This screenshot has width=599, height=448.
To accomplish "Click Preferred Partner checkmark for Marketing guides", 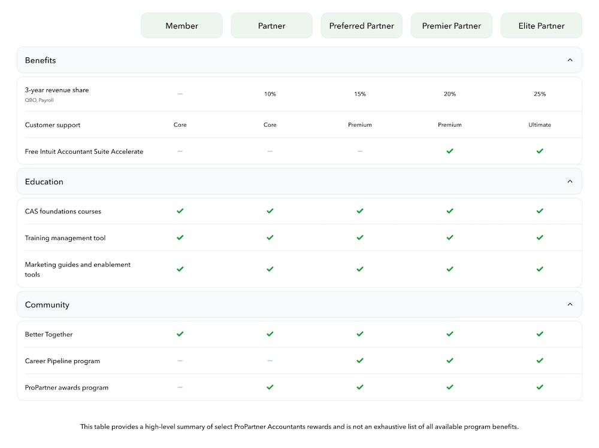I will (360, 269).
